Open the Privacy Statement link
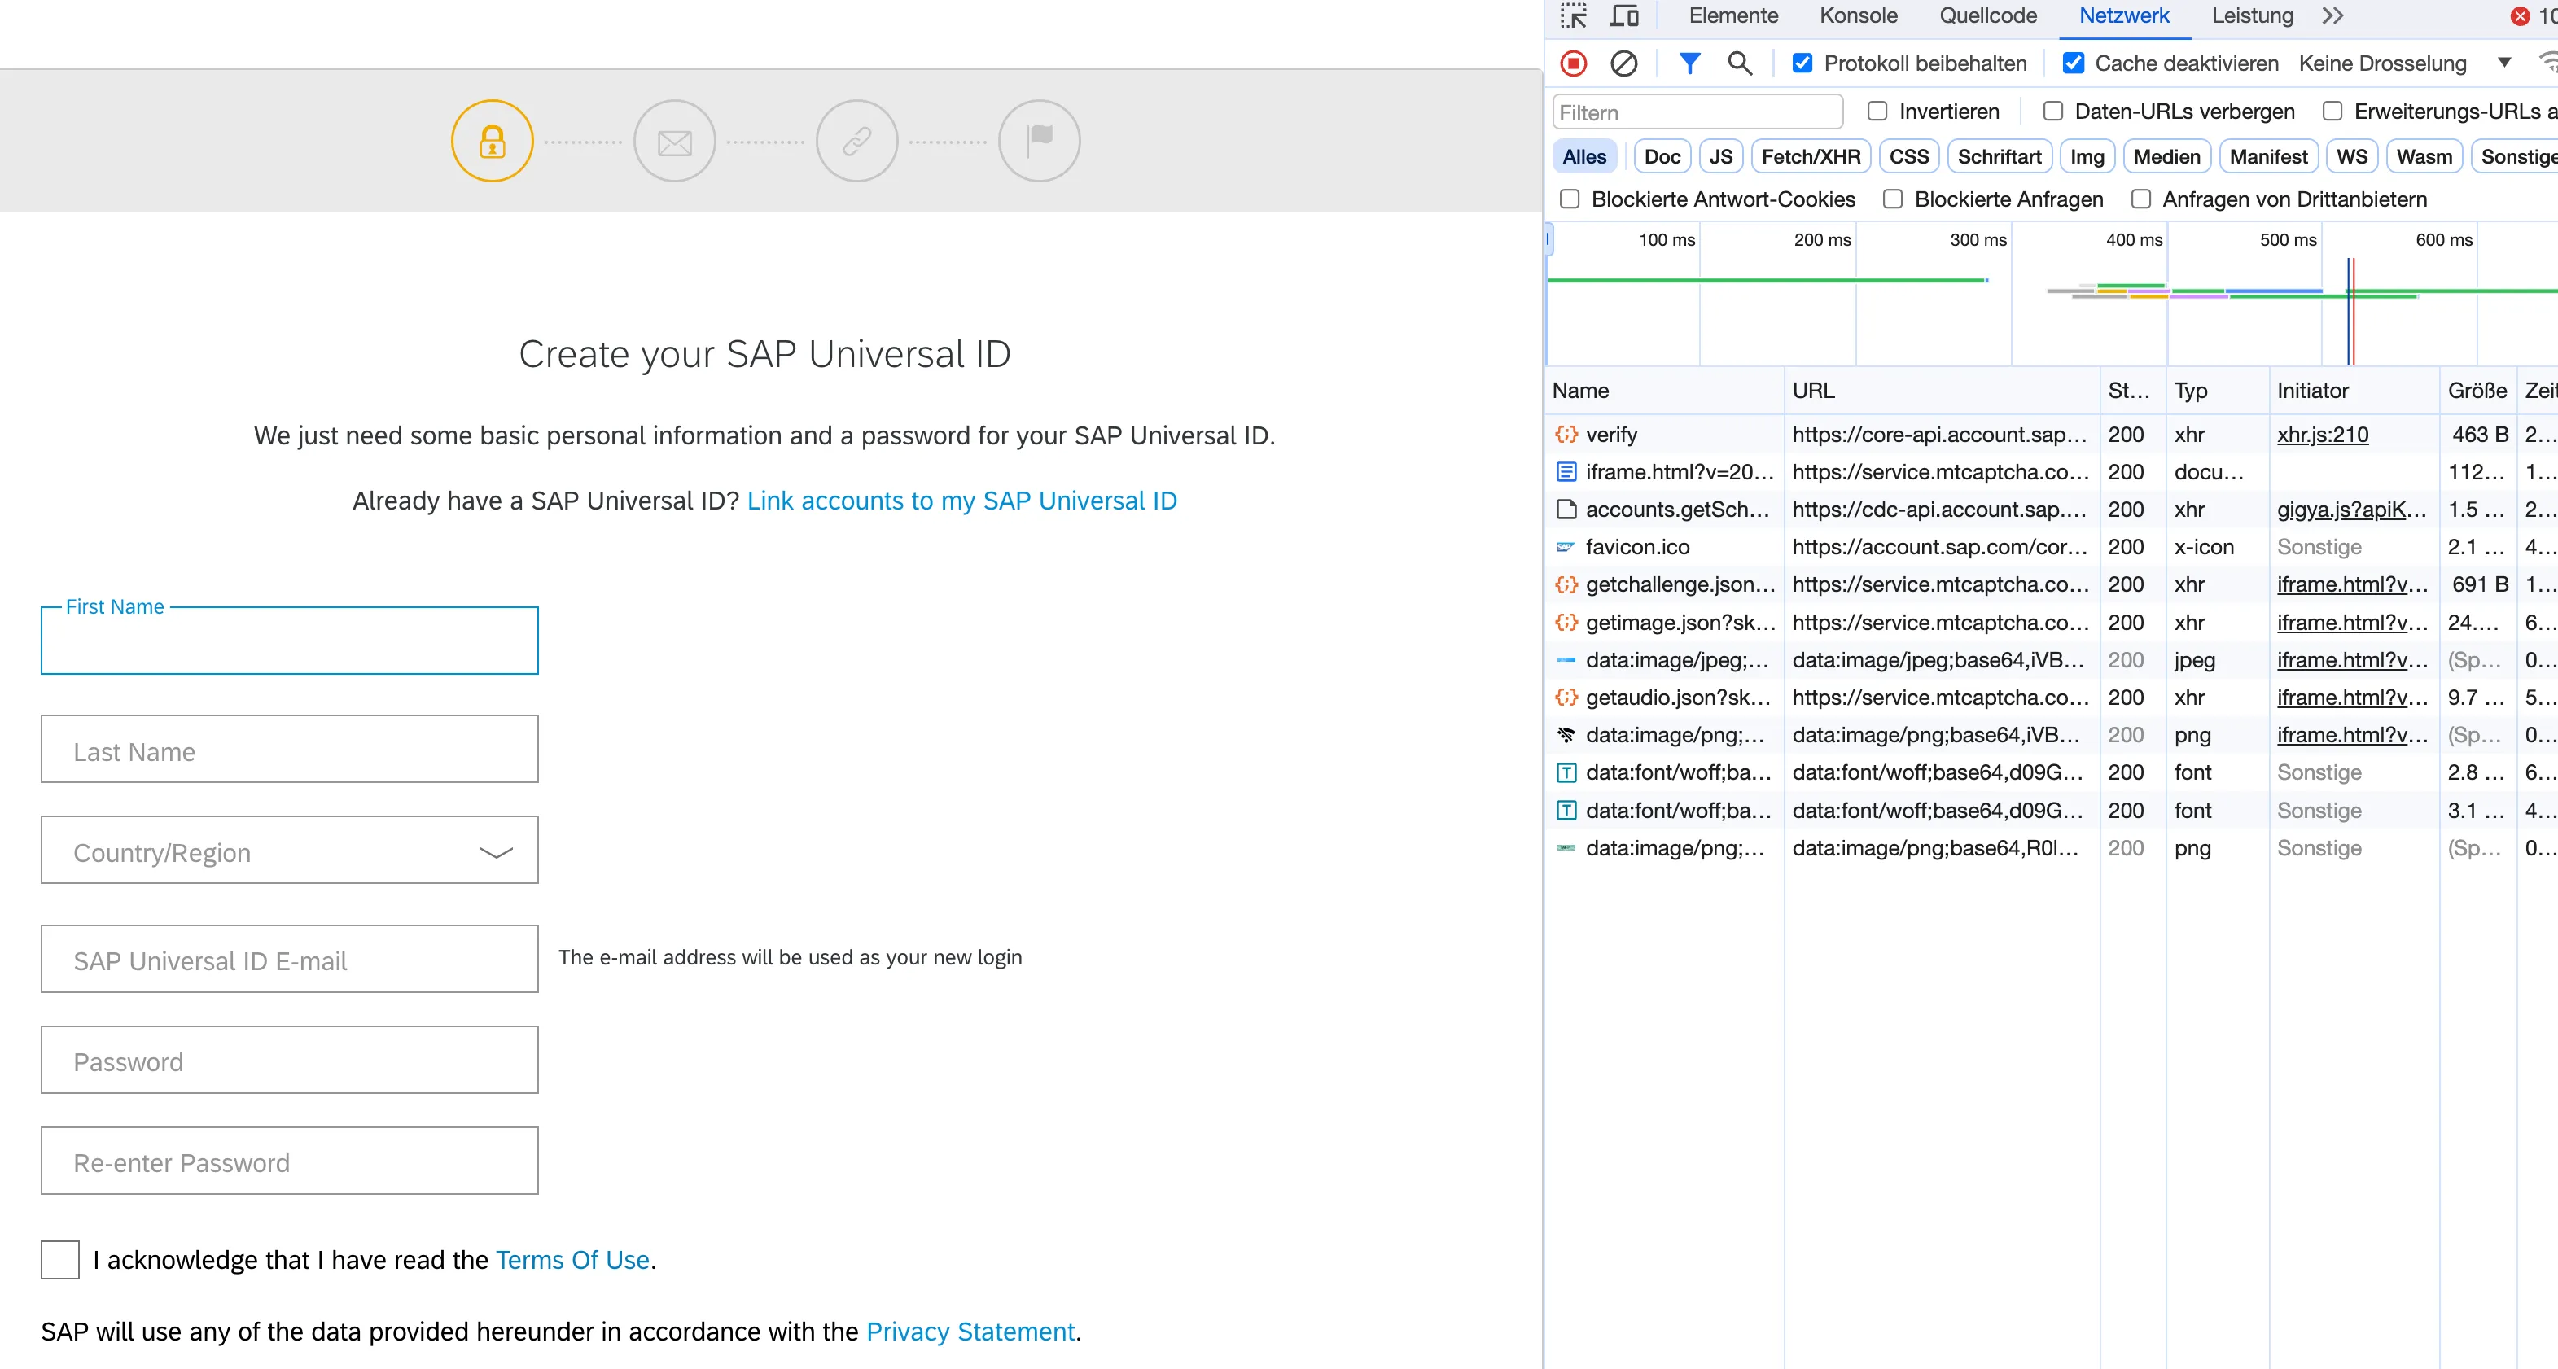 [x=970, y=1332]
